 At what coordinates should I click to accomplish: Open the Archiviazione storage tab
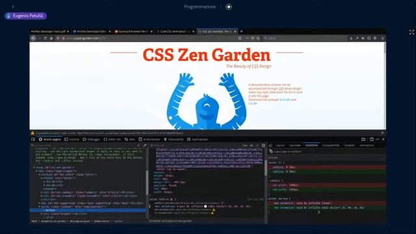pyautogui.click(x=149, y=139)
